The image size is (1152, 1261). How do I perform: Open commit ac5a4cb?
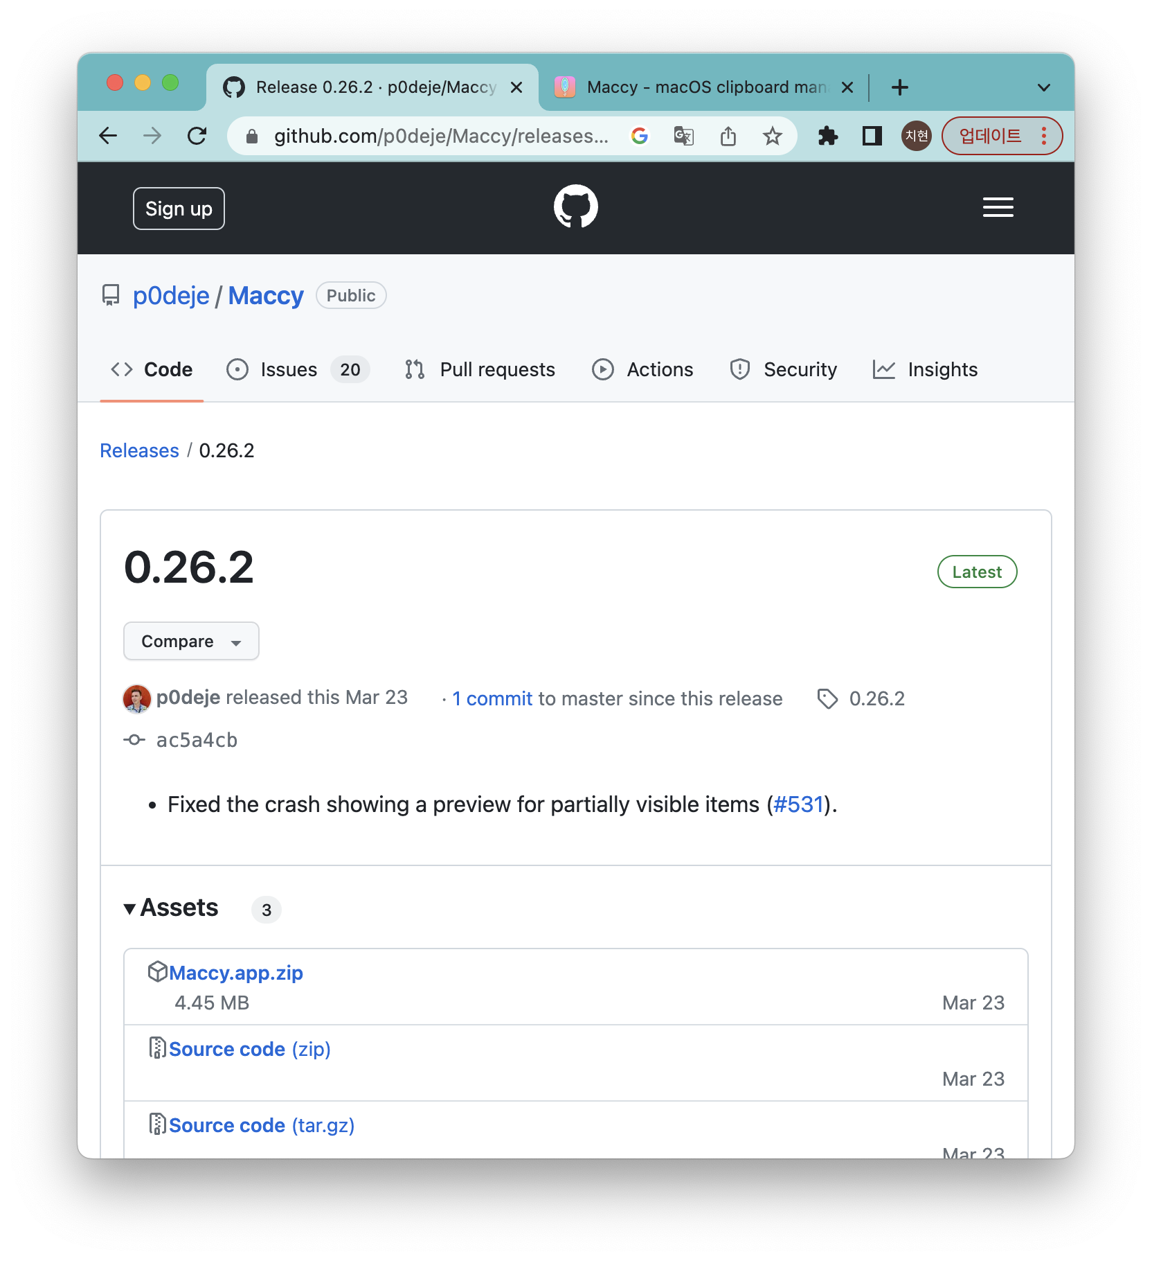pos(197,740)
